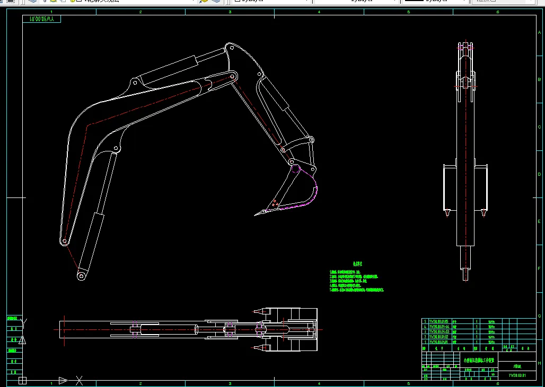545x387 pixels.
Task: Click the UCS Y axis label
Action: pos(24,323)
